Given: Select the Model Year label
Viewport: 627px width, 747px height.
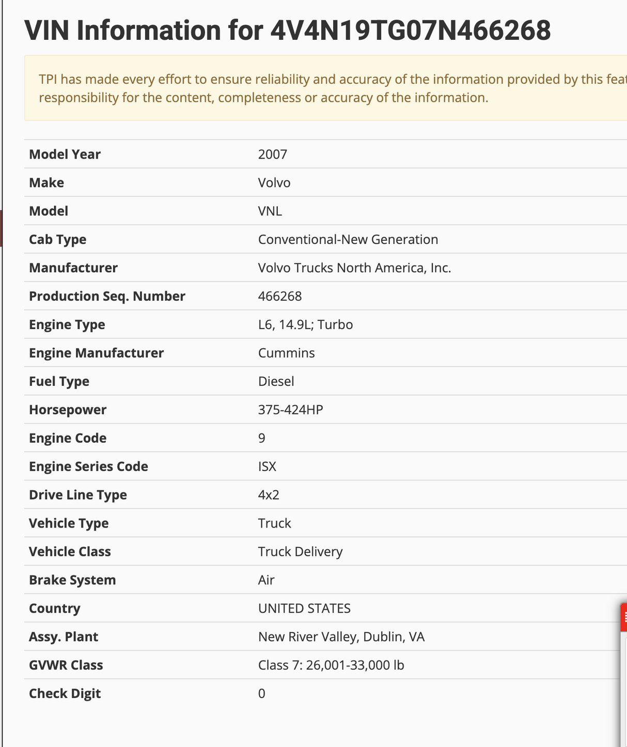Looking at the screenshot, I should [65, 154].
